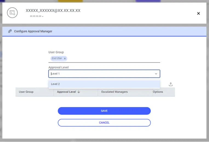Select Level 2 from the list
Screen dimensions: 209x142
[104, 84]
